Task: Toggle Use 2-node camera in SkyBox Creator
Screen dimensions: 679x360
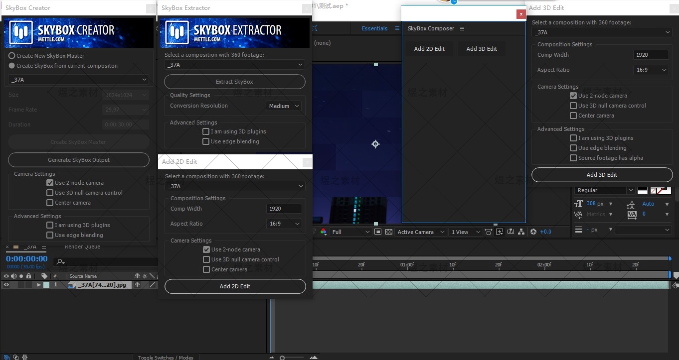Action: pos(50,183)
